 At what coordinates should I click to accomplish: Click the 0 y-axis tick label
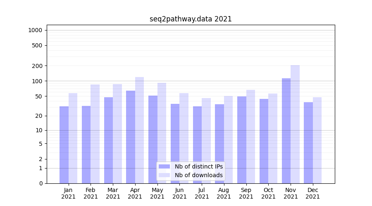coord(41,183)
